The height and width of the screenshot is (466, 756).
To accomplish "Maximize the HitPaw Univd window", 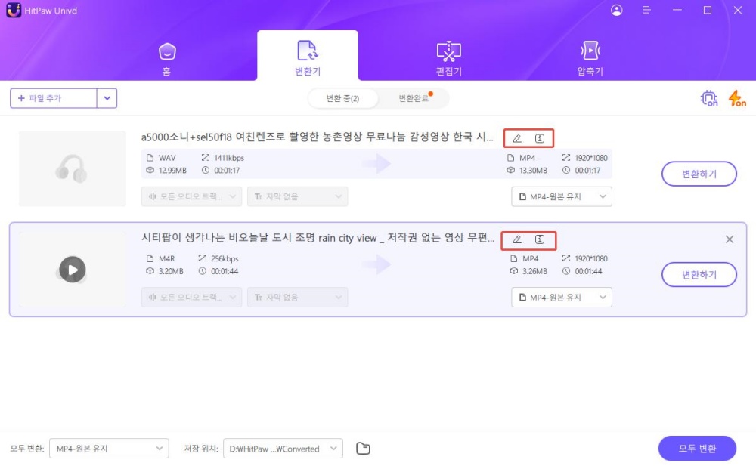I will tap(708, 10).
